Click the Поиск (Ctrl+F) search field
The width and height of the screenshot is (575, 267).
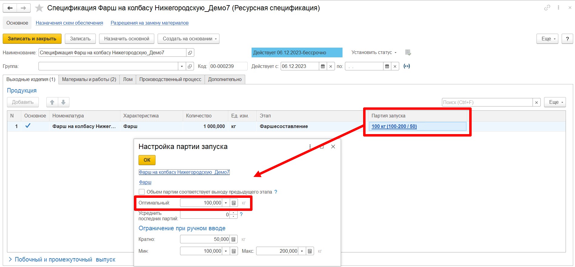tap(487, 103)
